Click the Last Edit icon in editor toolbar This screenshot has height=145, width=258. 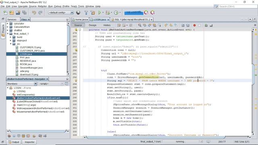click(x=119, y=25)
